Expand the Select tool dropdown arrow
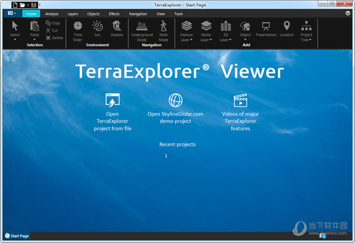Screen dimensions: 355x243 [15, 39]
